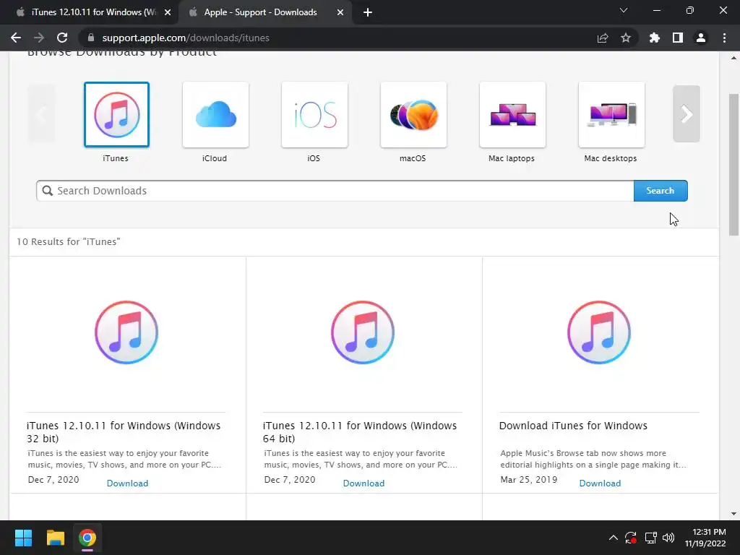Download link for Download iTunes for Windows

tap(600, 483)
